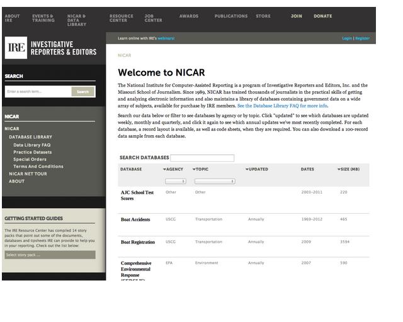Open the webinars link in the banner

[166, 38]
